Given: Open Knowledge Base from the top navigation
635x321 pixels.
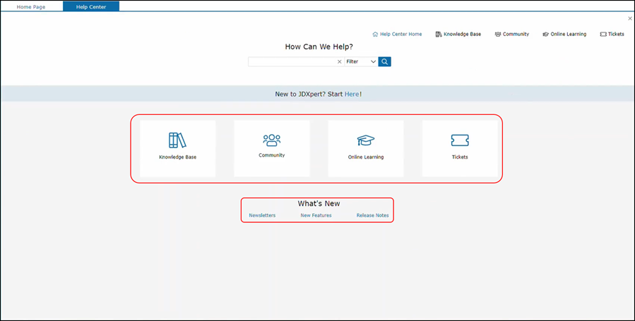Looking at the screenshot, I should [458, 34].
